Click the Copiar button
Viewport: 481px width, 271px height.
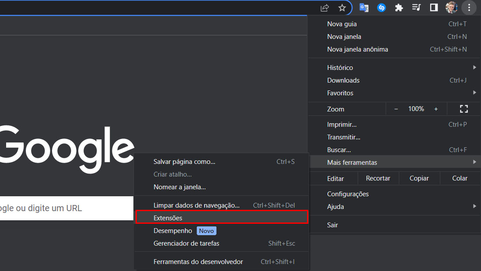pyautogui.click(x=419, y=178)
